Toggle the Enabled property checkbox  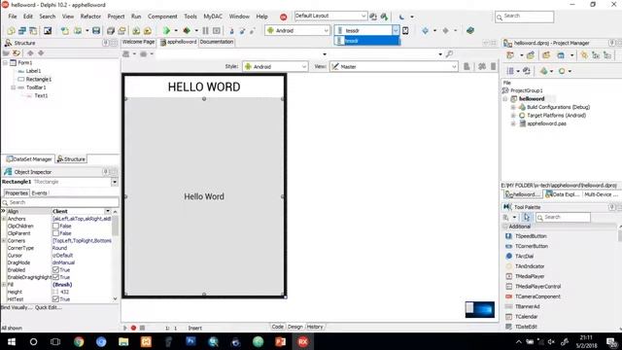[55, 270]
